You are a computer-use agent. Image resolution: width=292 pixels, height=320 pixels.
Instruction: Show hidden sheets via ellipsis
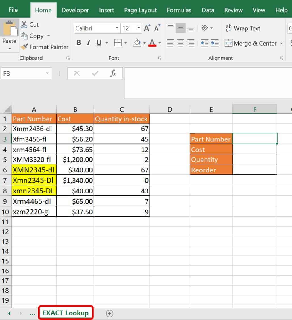coord(32,314)
